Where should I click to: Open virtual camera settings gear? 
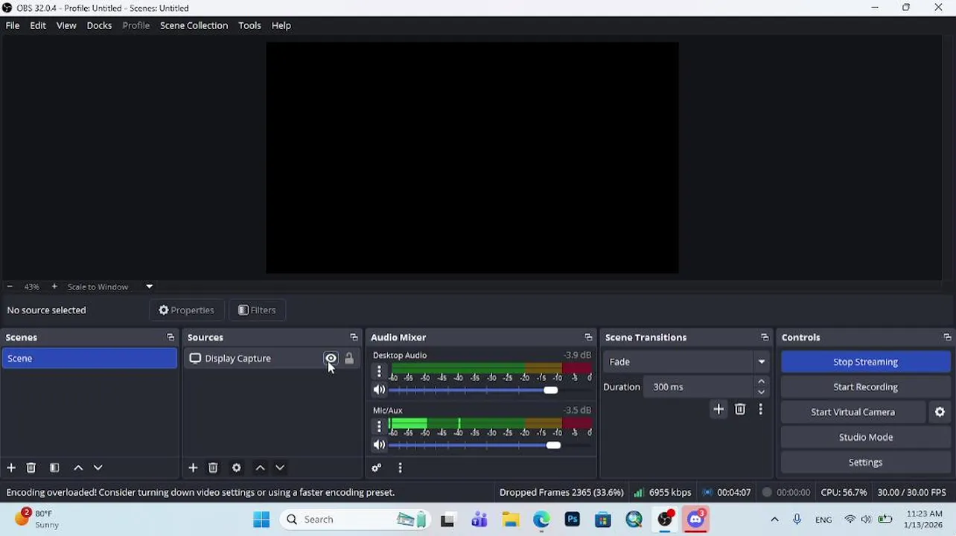(x=940, y=412)
